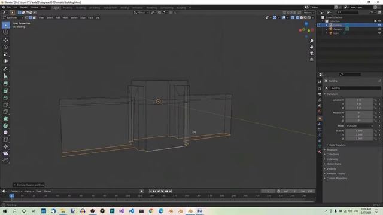The width and height of the screenshot is (383, 215).
Task: Switch to the UV Editing workspace tab
Action: pyautogui.click(x=95, y=8)
